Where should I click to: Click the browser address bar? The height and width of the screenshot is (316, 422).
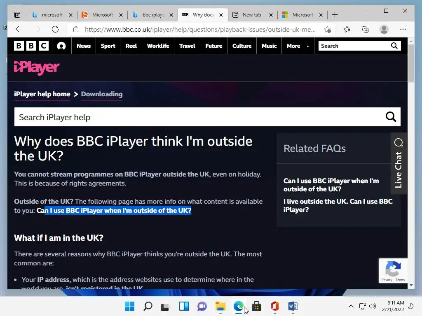pos(200,29)
